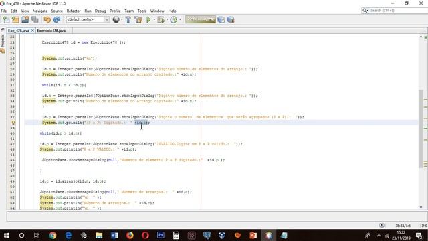428x241 pixels.
Task: Clean and Build with the broom-hammer icon
Action: (138, 19)
